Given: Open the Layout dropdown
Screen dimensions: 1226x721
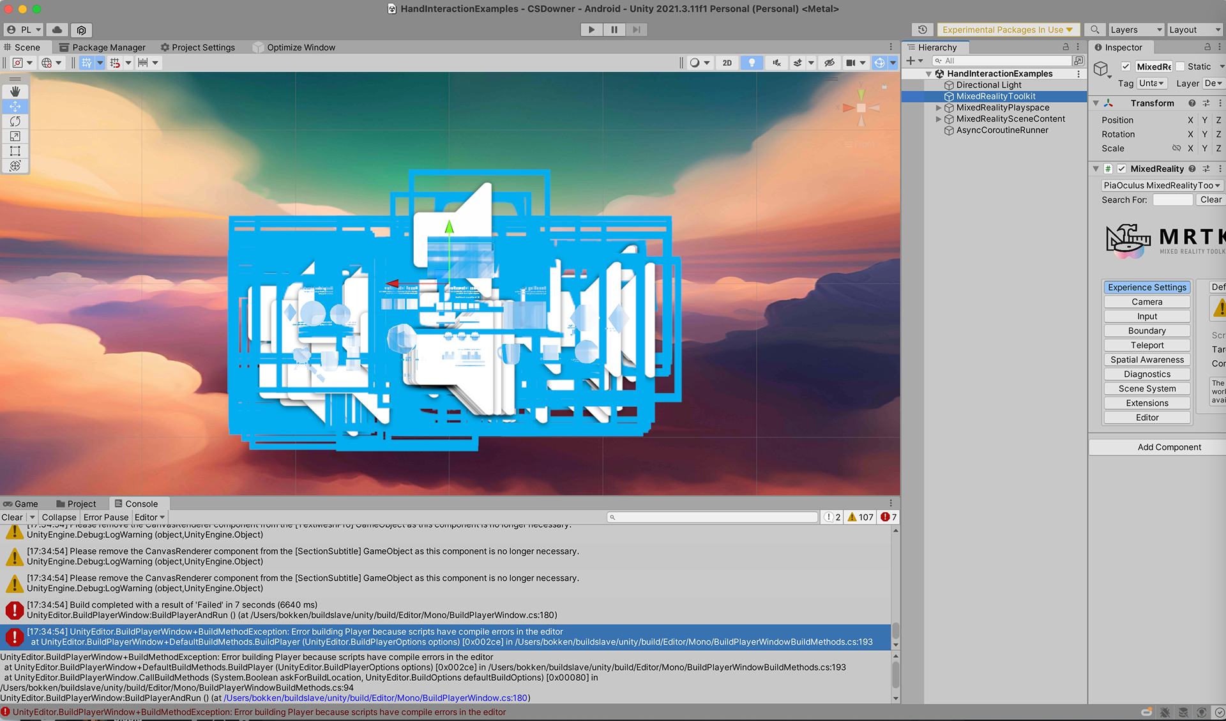Looking at the screenshot, I should point(1194,29).
